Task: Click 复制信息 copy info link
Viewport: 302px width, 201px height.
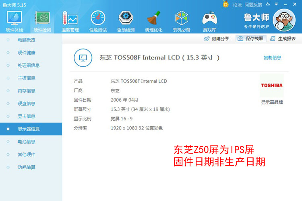Action: click(x=272, y=57)
